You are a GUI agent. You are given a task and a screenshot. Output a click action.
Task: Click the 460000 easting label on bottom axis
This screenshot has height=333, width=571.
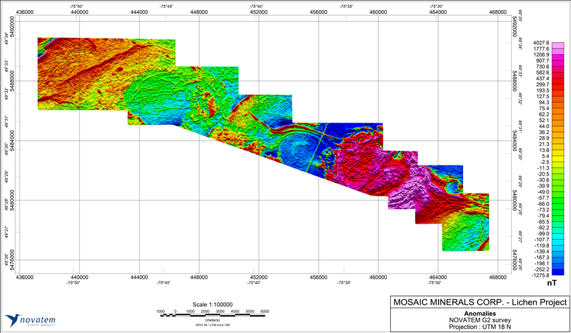[378, 276]
